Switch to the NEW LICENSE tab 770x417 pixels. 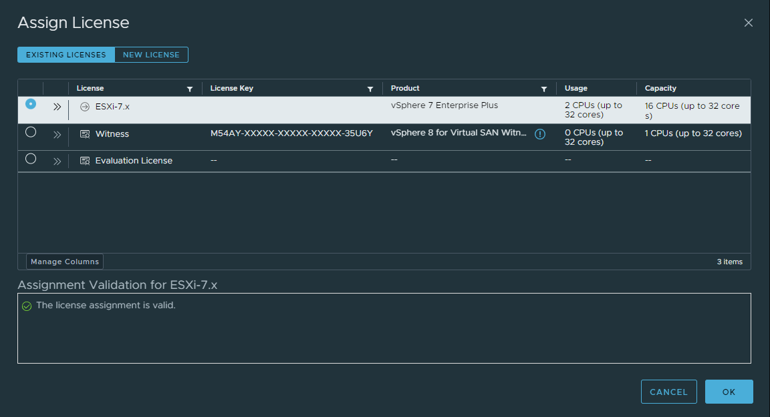[151, 55]
